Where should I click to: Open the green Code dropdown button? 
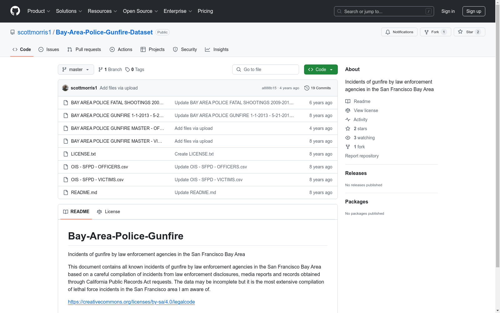pyautogui.click(x=321, y=69)
